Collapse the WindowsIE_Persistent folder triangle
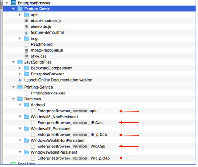This screenshot has height=167, width=198. point(20,129)
